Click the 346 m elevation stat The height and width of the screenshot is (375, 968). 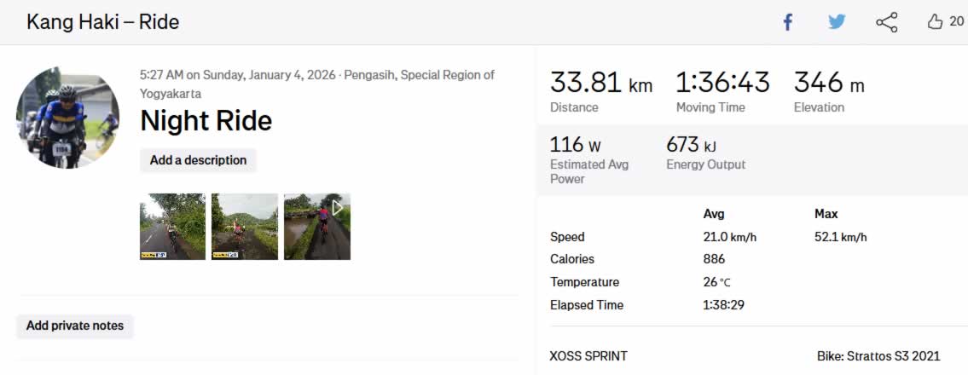point(828,84)
